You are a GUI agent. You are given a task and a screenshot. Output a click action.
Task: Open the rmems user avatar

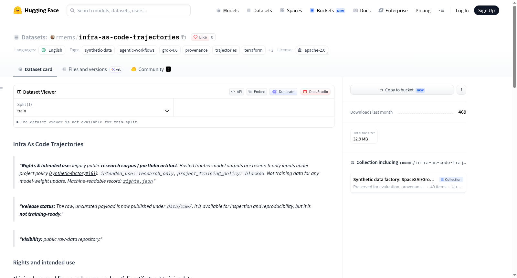pyautogui.click(x=53, y=37)
